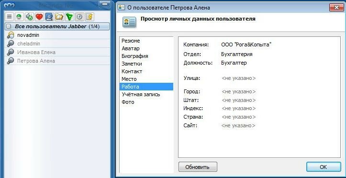
Task: Click the offline icon beside Петрова Алена
Action: 11,61
